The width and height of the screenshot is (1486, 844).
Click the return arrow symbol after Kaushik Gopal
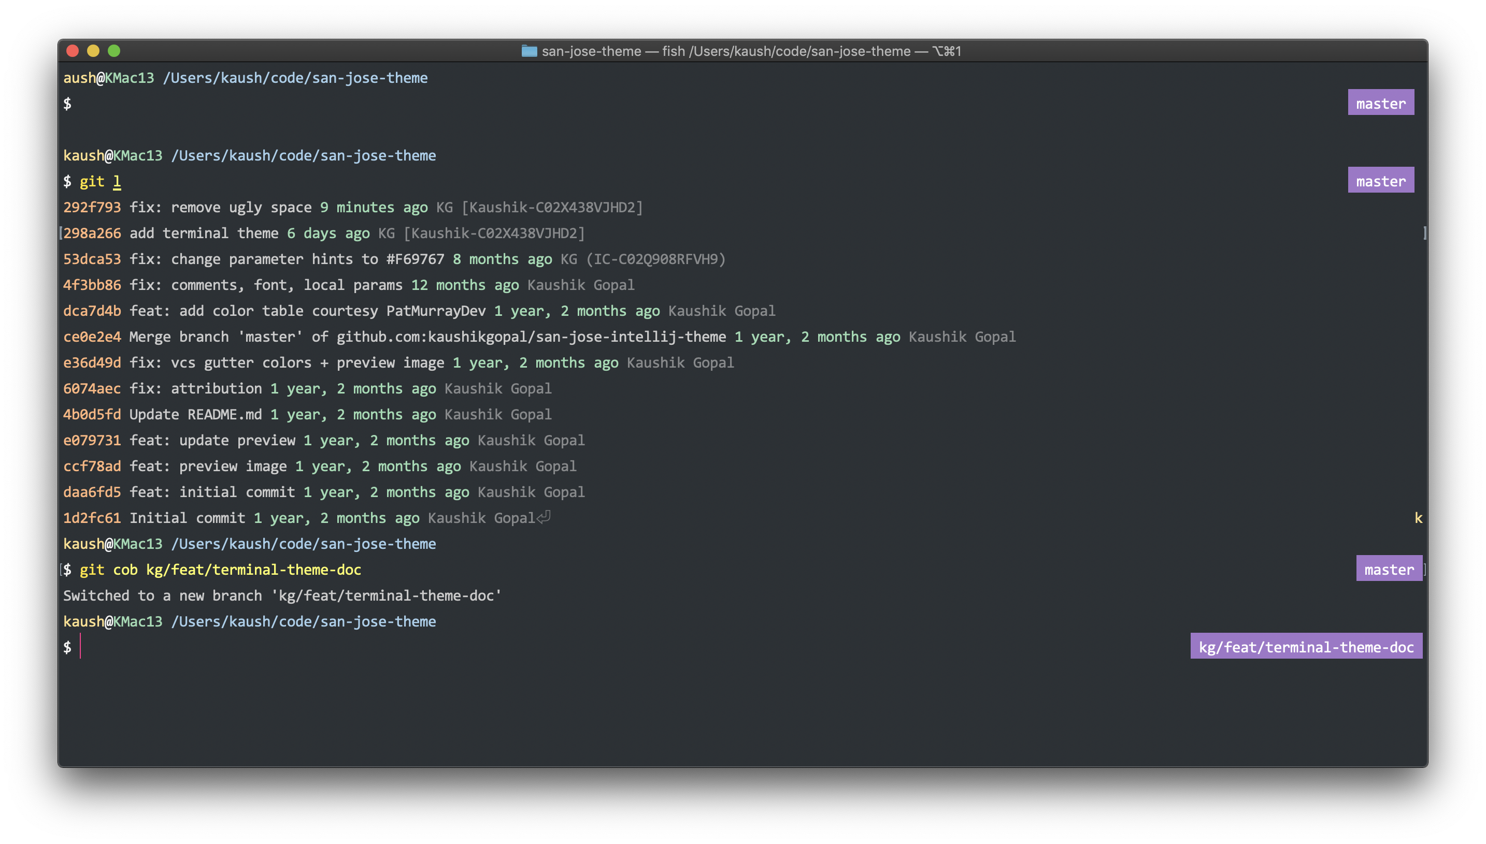click(x=544, y=517)
